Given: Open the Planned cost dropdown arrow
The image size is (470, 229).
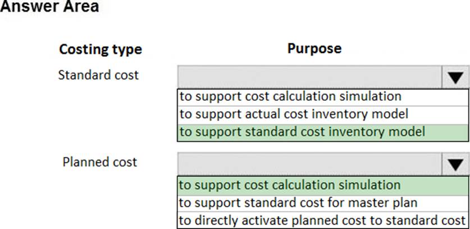Looking at the screenshot, I should point(455,164).
